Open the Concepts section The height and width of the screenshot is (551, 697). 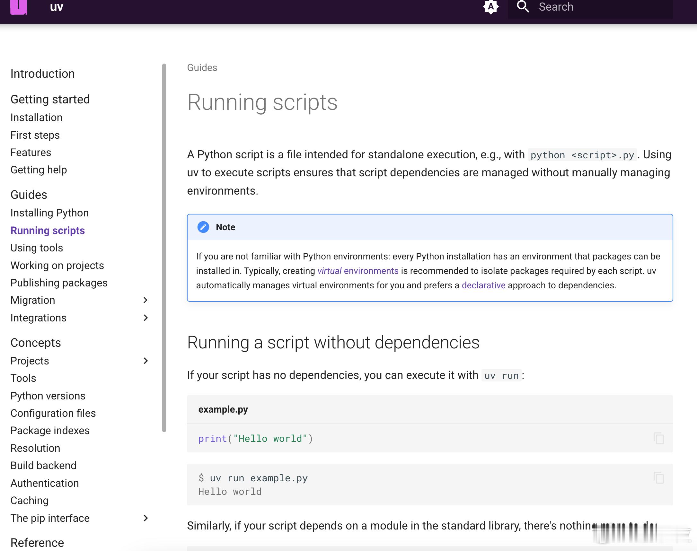[x=36, y=343]
